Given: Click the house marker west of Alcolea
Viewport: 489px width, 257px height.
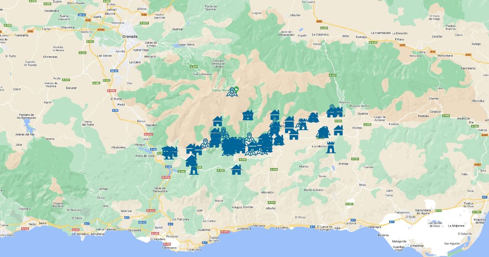Looking at the screenshot, I should pyautogui.click(x=338, y=130).
